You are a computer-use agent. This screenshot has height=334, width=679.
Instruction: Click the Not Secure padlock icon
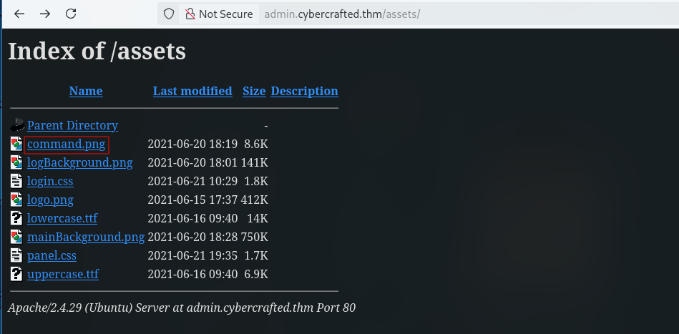tap(190, 14)
